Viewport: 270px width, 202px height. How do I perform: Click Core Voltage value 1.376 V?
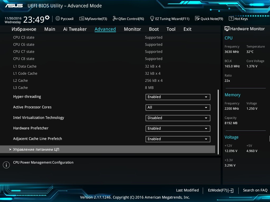tap(252, 66)
